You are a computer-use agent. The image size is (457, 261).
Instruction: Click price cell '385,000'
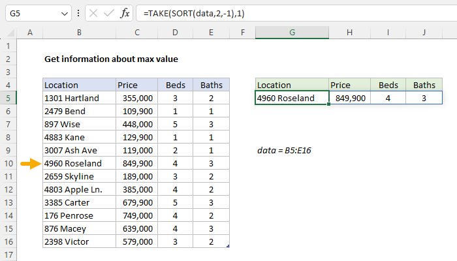point(136,189)
